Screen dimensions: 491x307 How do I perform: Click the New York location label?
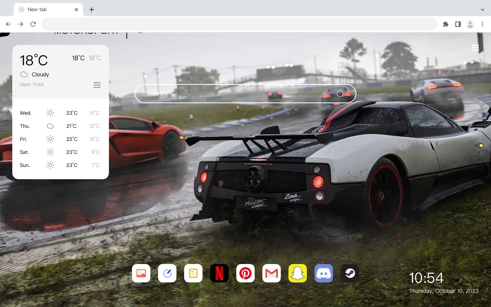[32, 84]
